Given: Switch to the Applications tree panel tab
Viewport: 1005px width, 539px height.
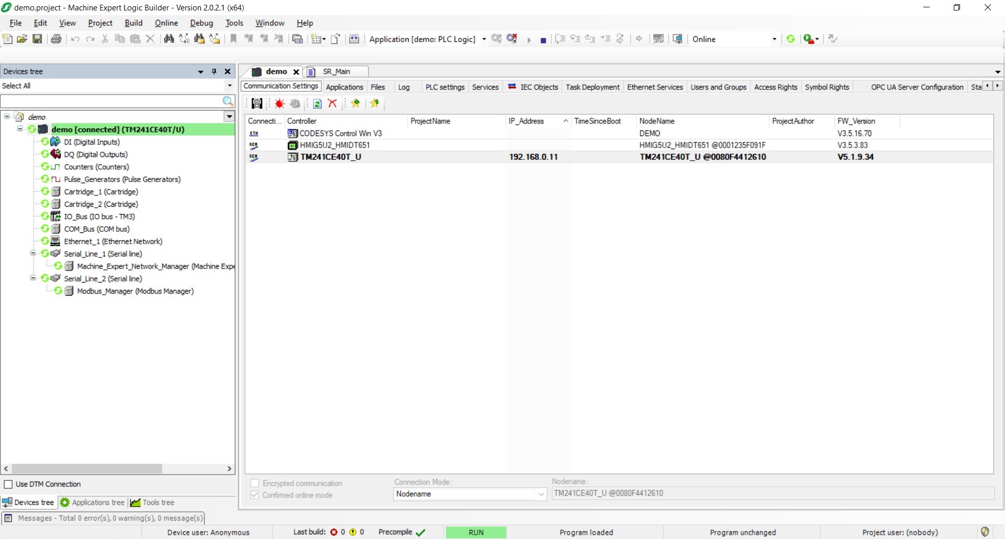Looking at the screenshot, I should pos(93,502).
